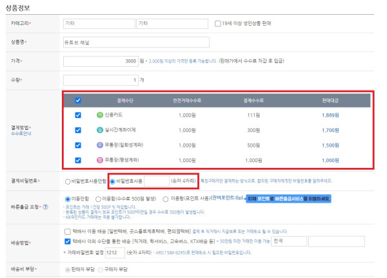
Task: Select the 비밀번호사용안함 radio button
Action: [68, 181]
